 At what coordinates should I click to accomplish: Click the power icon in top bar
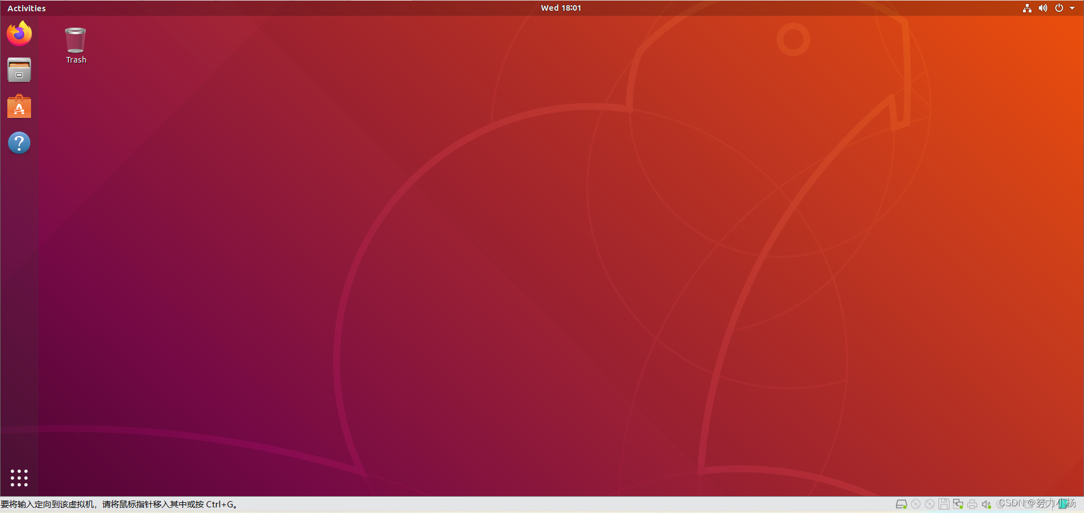click(1059, 8)
